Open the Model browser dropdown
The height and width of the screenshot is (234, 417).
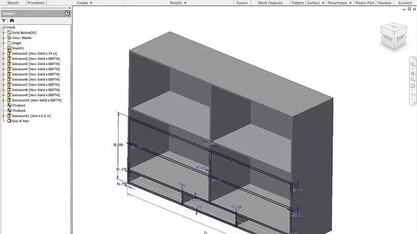pos(10,13)
